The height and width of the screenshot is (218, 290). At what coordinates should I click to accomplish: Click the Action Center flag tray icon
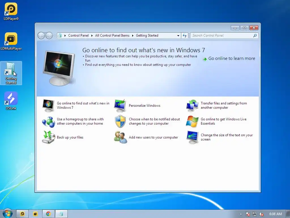[x=248, y=214]
